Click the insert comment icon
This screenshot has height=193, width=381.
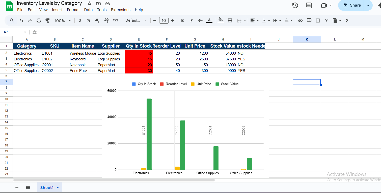click(309, 20)
